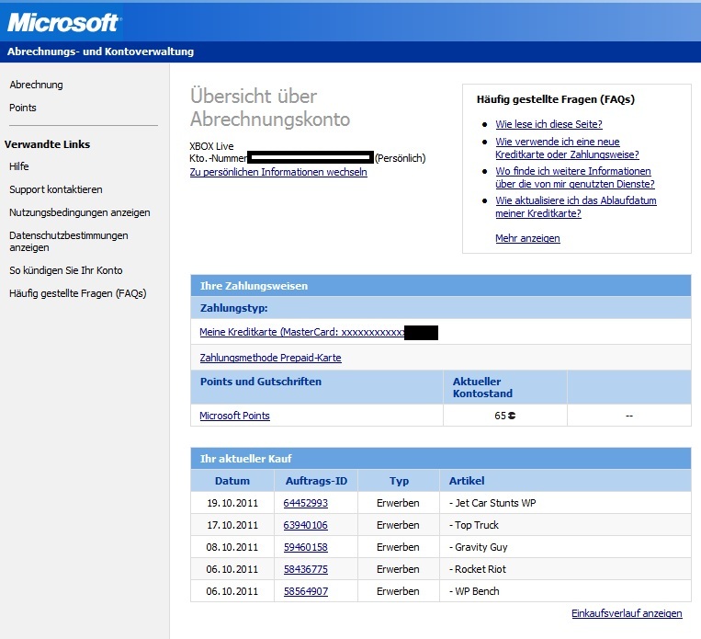Open the Abrechnung sidebar section
This screenshot has height=639, width=701.
(36, 85)
